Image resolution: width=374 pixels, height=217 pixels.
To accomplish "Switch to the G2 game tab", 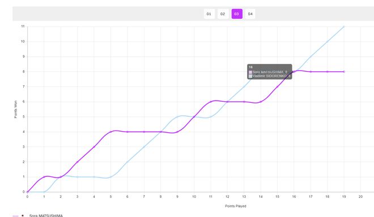I will pyautogui.click(x=223, y=14).
